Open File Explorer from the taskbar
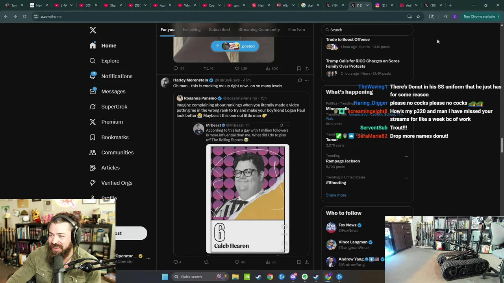504x283 pixels. click(x=235, y=277)
